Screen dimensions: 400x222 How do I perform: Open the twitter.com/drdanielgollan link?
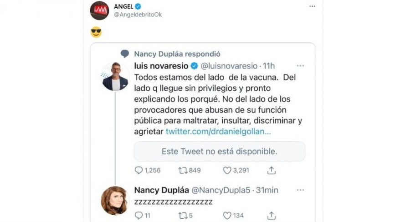tap(218, 132)
